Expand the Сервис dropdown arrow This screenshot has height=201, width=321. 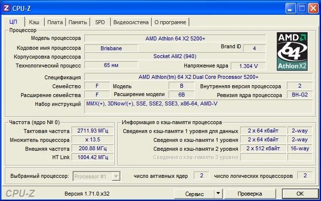pos(218,194)
